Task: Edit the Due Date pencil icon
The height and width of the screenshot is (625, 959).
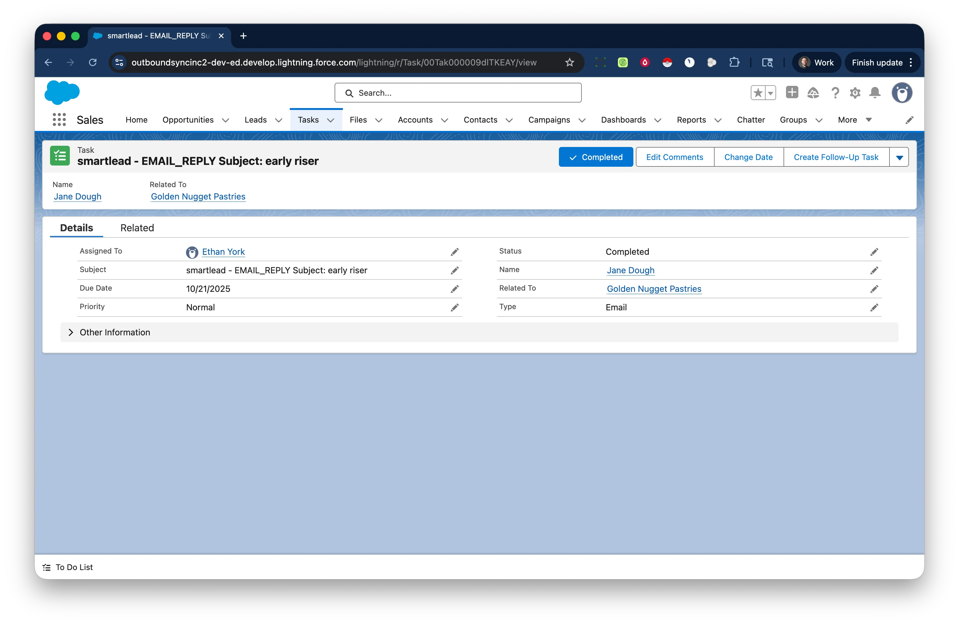Action: pos(455,289)
